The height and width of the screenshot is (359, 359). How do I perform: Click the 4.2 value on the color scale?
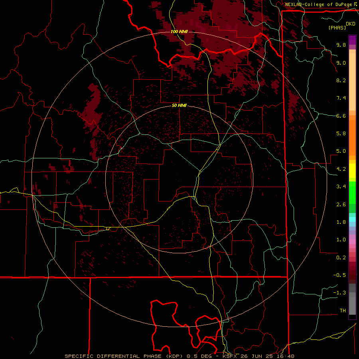(x=341, y=169)
